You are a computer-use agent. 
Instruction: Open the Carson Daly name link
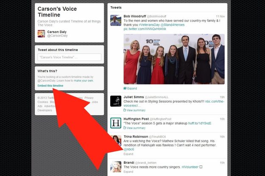57,32
